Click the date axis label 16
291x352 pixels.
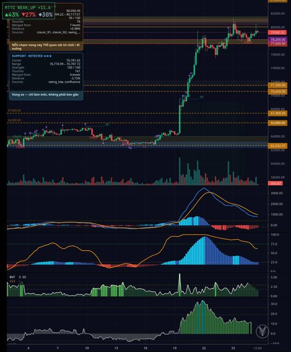[x=146, y=348]
